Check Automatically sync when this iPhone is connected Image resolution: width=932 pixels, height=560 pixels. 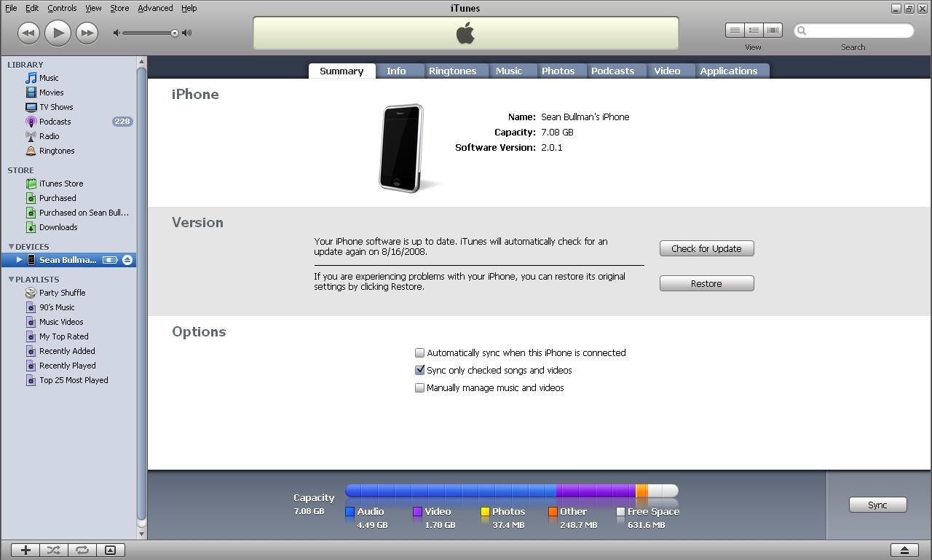click(419, 352)
